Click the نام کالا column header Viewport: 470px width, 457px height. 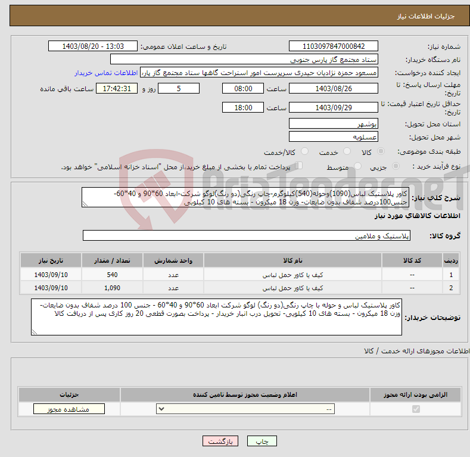[292, 260]
